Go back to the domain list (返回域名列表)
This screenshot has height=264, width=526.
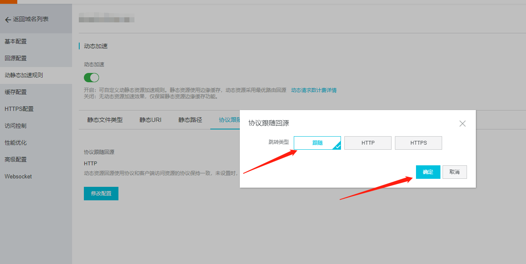coord(27,19)
